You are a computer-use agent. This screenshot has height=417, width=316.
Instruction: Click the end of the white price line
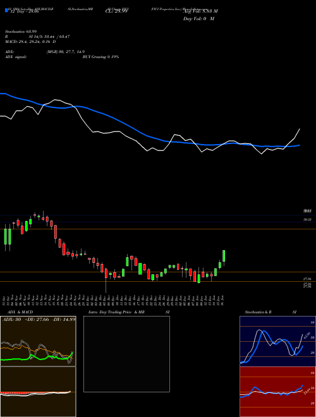point(300,129)
